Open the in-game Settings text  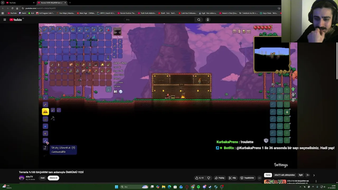click(281, 165)
